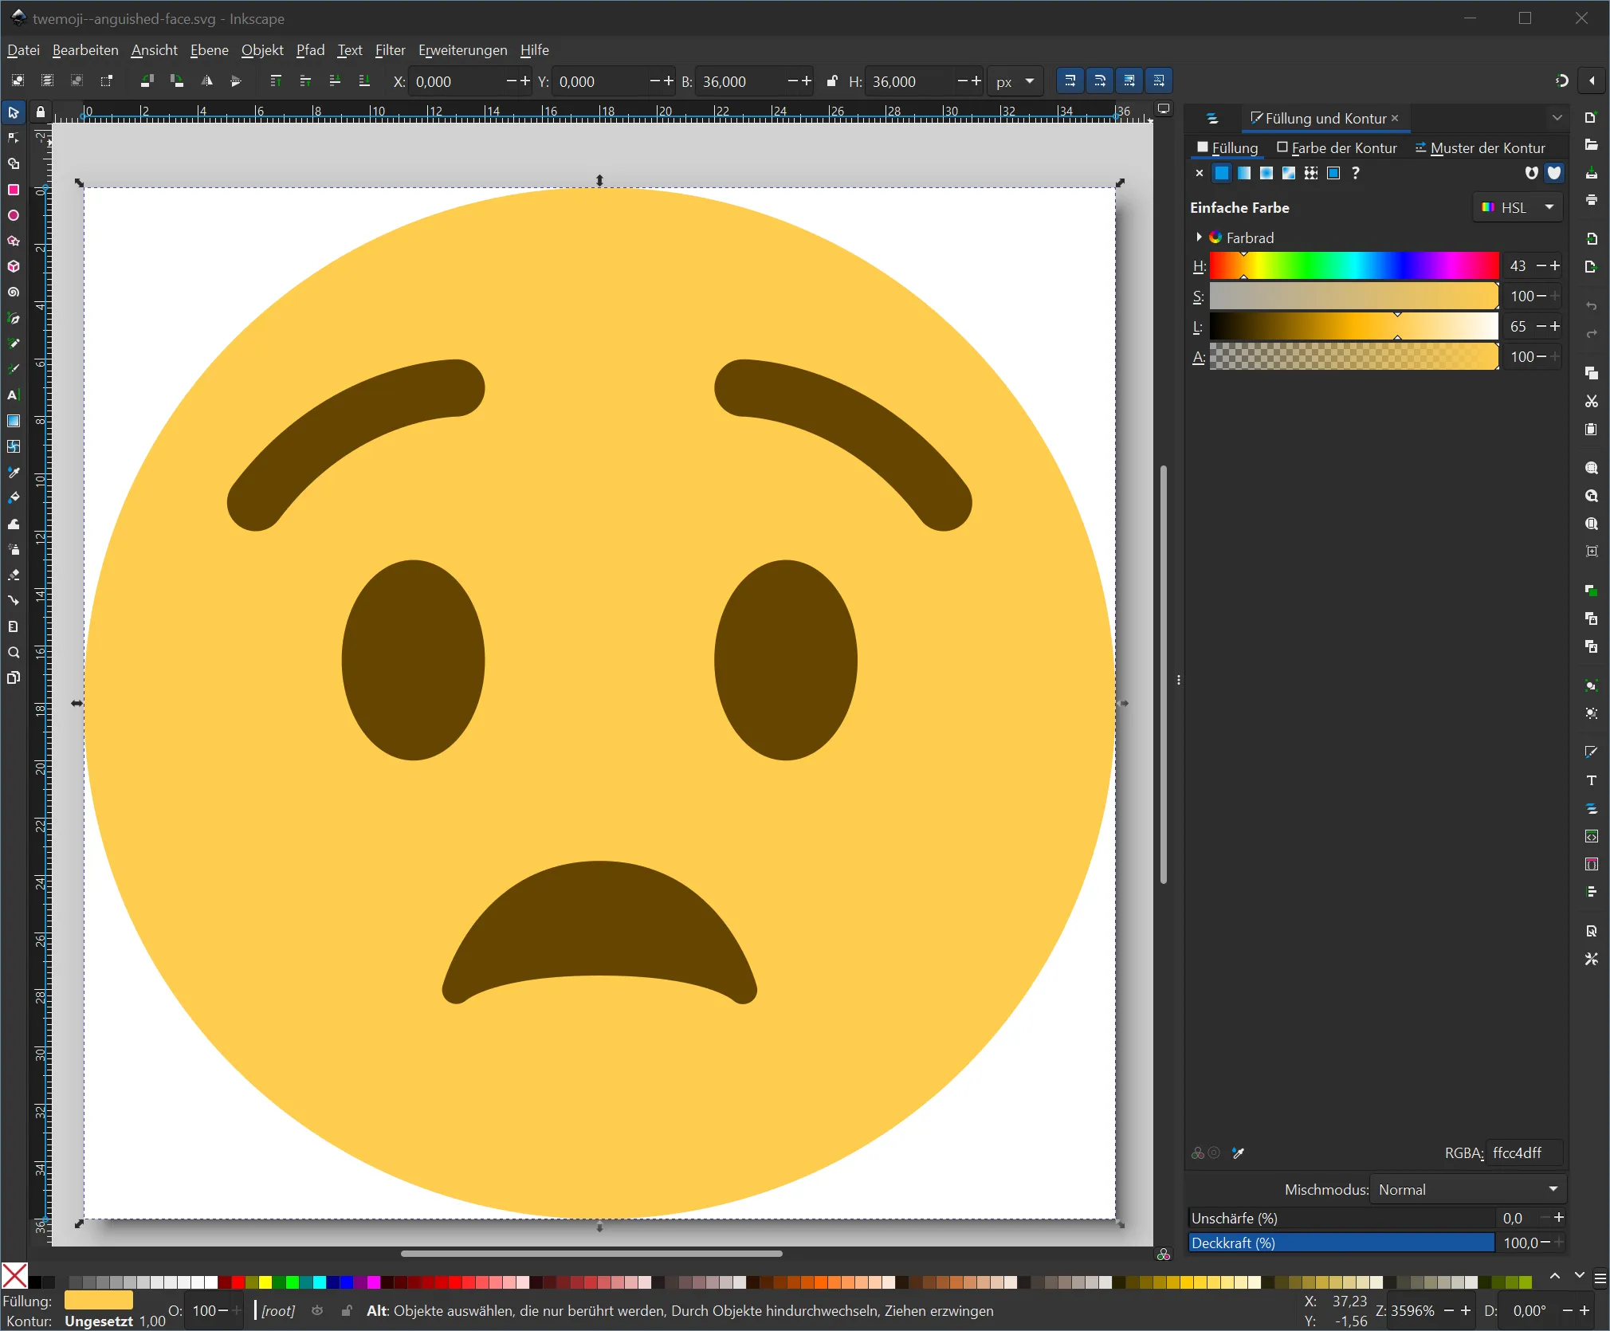Switch to Farbe der Kontur tab
The width and height of the screenshot is (1610, 1331).
point(1337,148)
